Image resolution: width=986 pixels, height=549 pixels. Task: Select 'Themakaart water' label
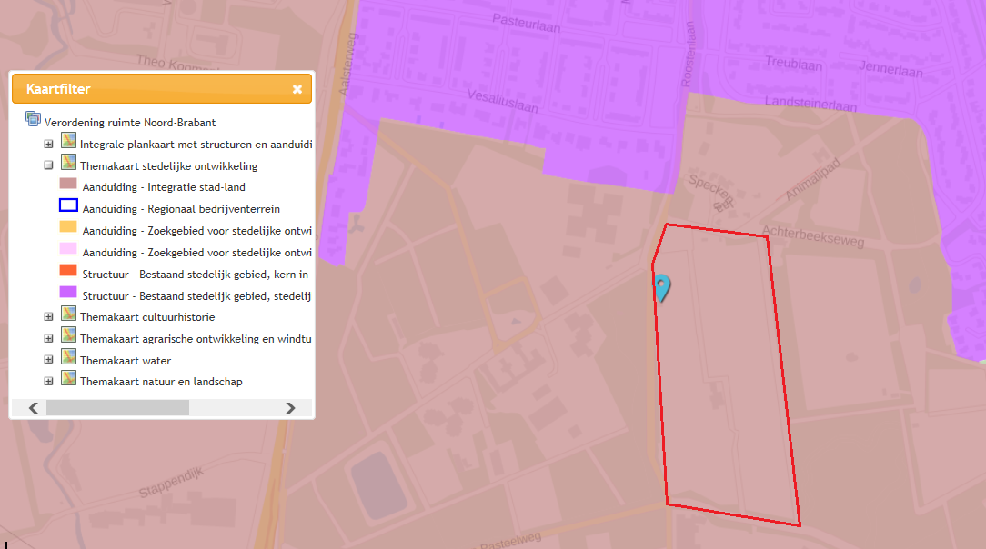coord(126,361)
